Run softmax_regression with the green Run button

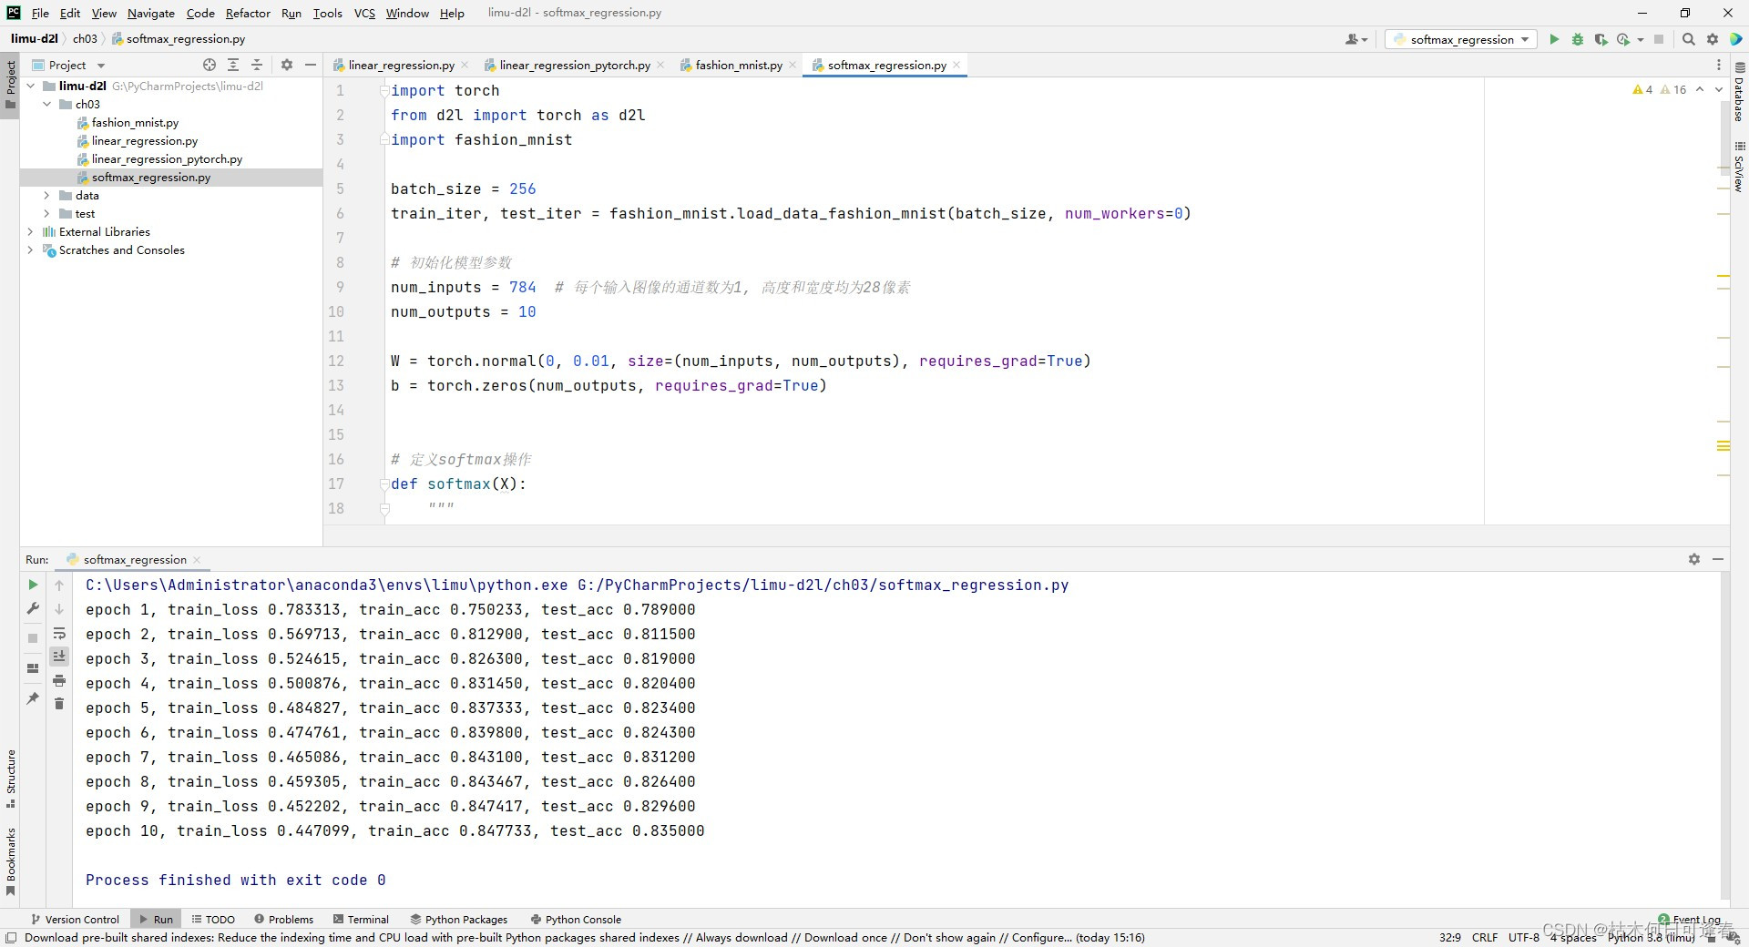tap(1554, 39)
